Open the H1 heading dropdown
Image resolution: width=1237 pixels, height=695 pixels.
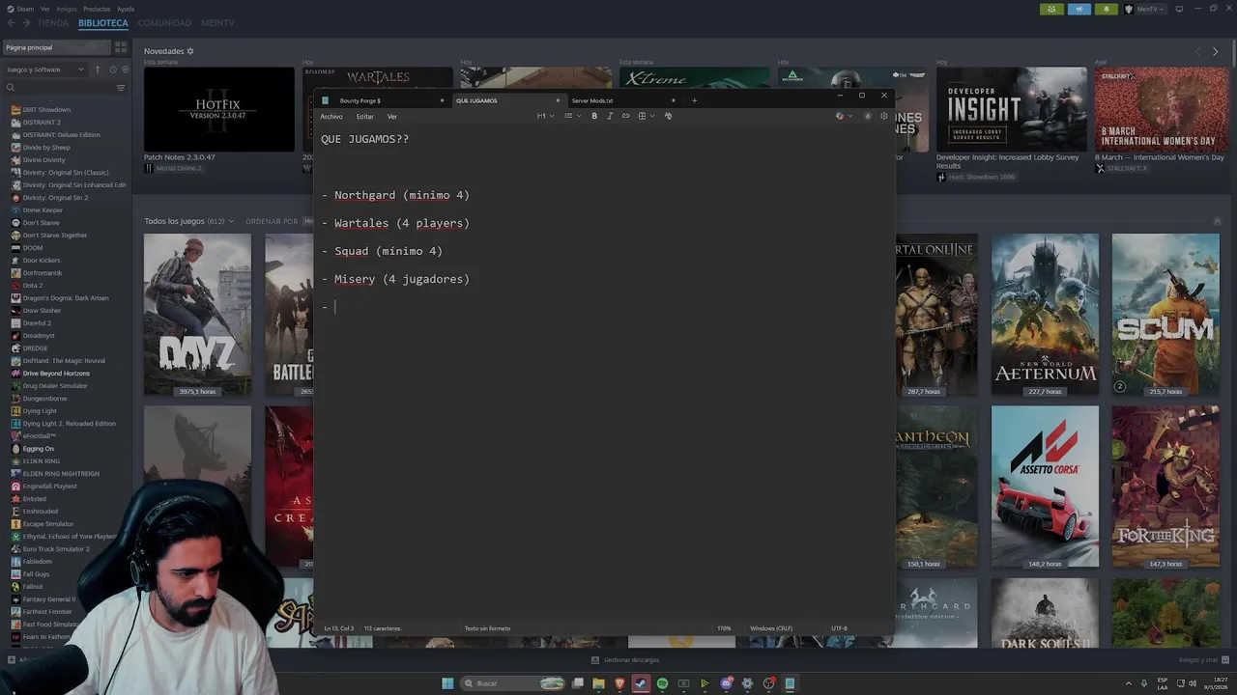point(544,116)
